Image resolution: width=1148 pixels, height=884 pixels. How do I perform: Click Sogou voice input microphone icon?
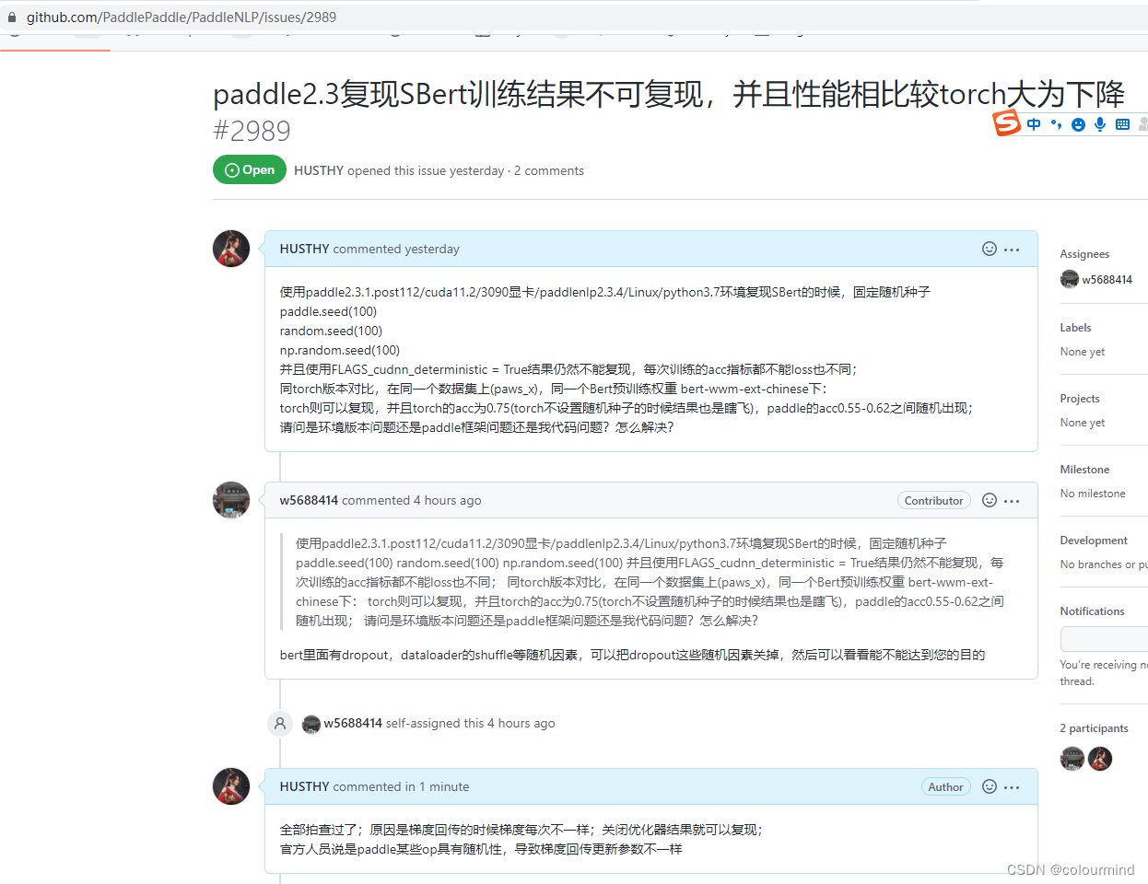click(1100, 124)
